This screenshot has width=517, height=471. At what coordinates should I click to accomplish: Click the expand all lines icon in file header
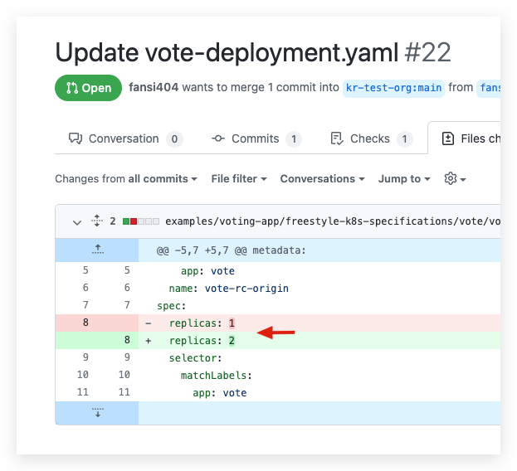pos(96,221)
